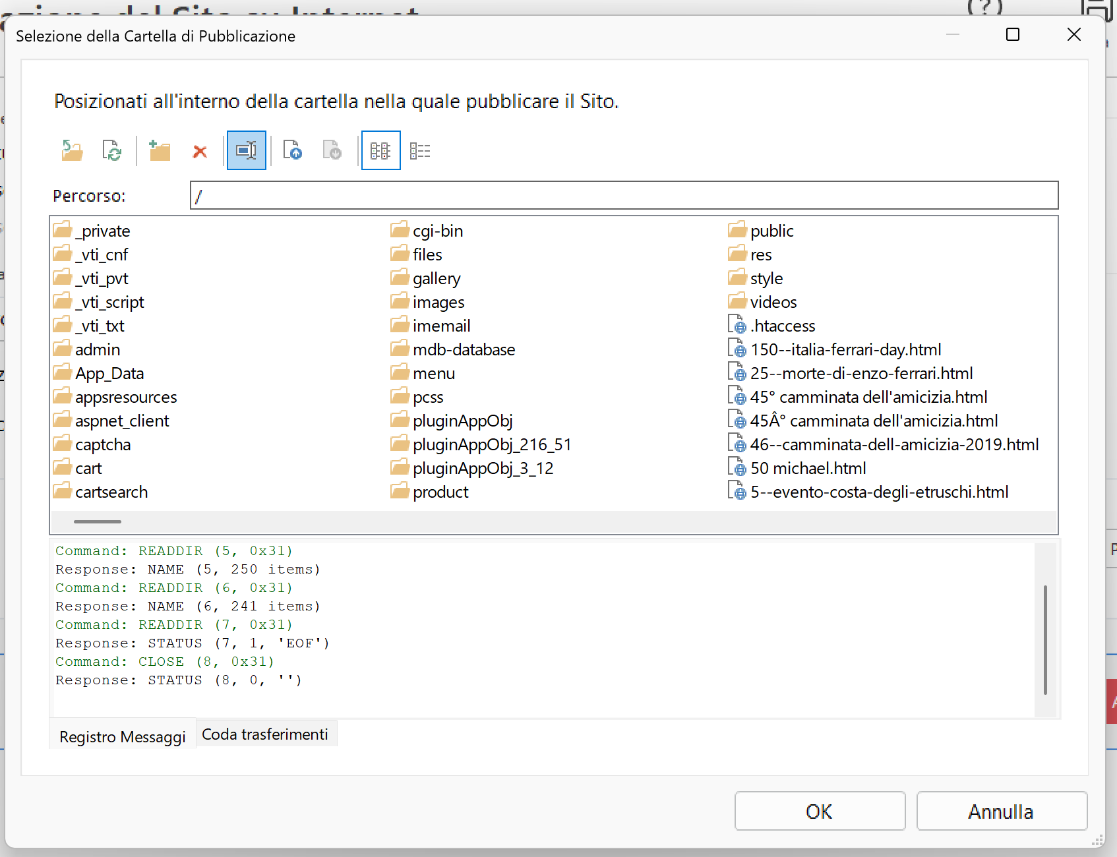The width and height of the screenshot is (1117, 857).
Task: Select the cartsearch folder
Action: (100, 492)
